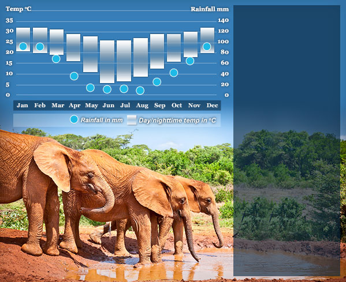Click the Jan month label

23,106
